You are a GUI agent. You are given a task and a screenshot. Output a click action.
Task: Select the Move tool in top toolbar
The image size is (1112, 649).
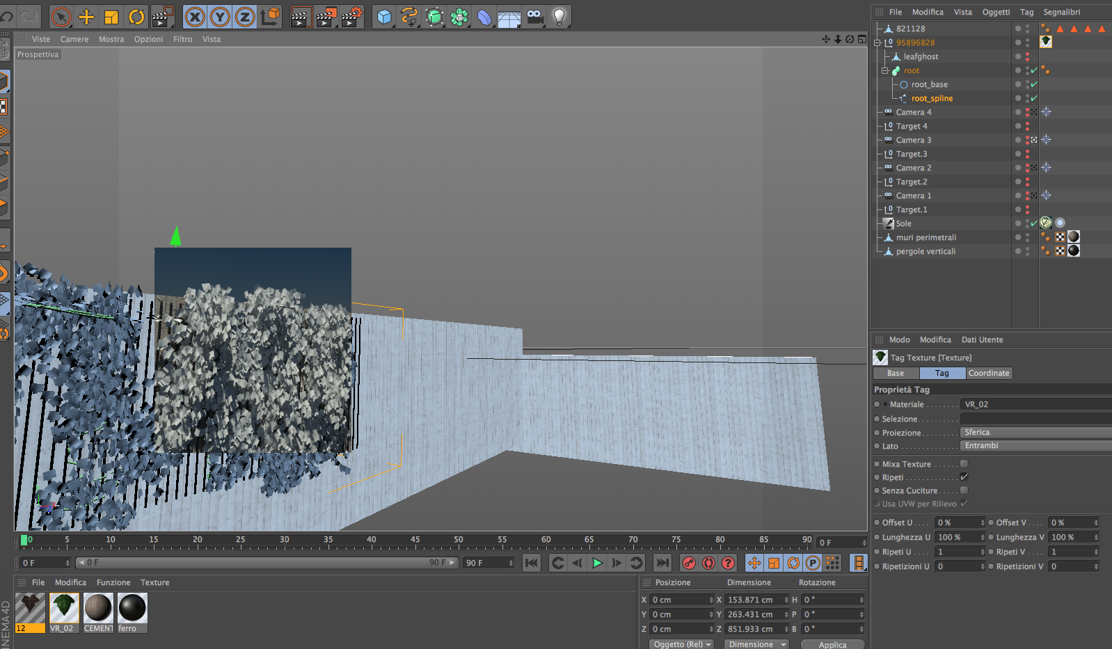pos(86,17)
